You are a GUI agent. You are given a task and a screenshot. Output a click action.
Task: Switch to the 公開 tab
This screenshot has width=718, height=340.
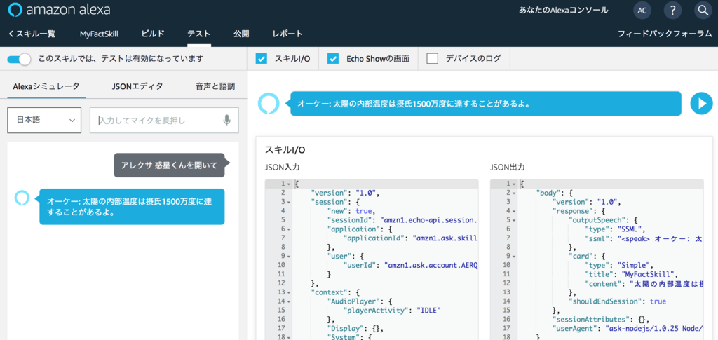[x=241, y=34]
